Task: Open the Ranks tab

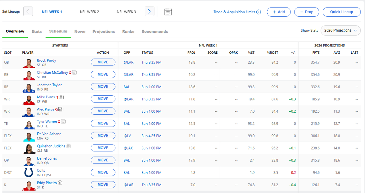Action: point(128,32)
